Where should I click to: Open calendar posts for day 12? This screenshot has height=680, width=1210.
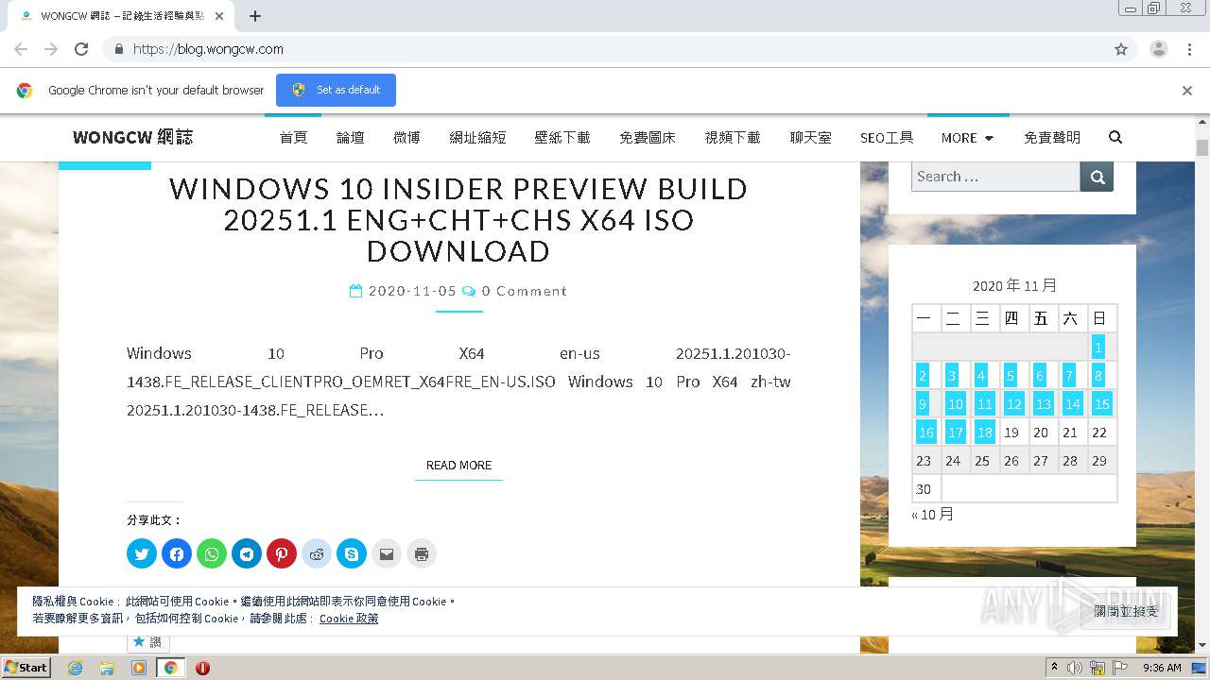tap(1014, 404)
